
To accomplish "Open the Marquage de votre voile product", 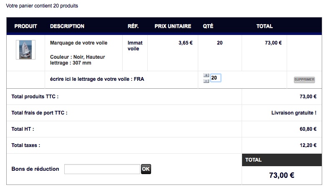I will [78, 43].
